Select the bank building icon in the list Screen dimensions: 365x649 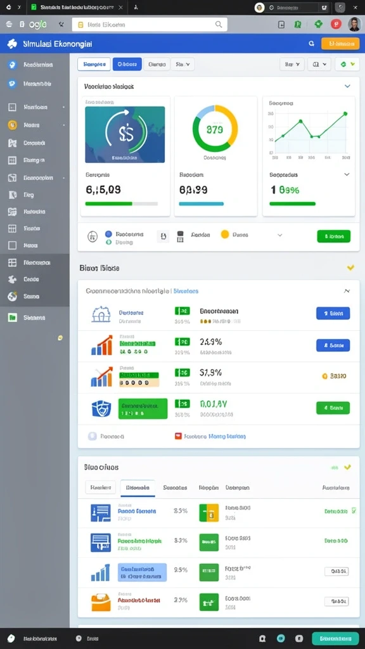[101, 314]
